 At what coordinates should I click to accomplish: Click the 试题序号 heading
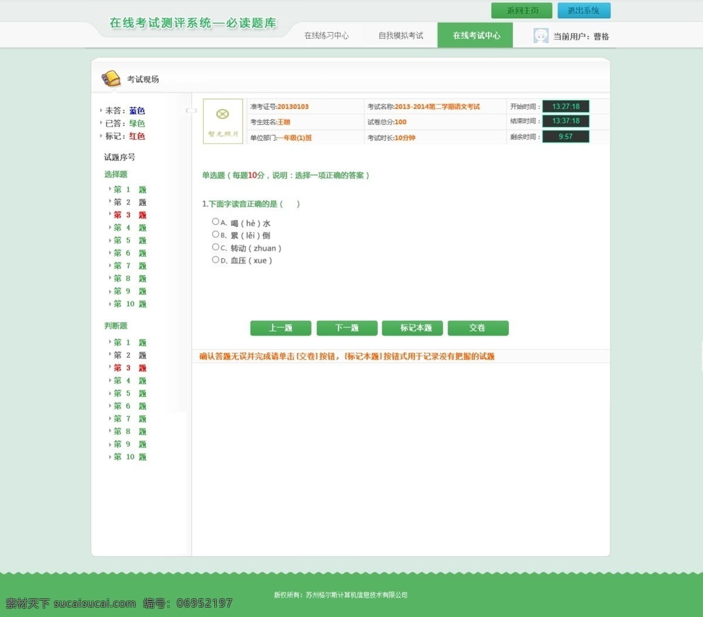pyautogui.click(x=120, y=157)
